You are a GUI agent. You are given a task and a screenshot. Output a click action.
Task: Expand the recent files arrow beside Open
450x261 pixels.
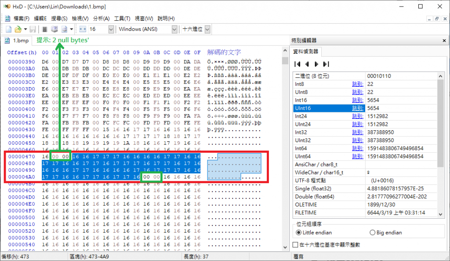pos(25,29)
